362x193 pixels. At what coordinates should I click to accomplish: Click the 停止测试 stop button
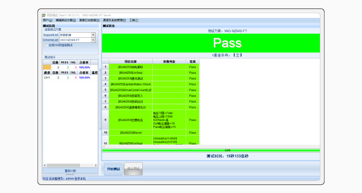(133, 169)
